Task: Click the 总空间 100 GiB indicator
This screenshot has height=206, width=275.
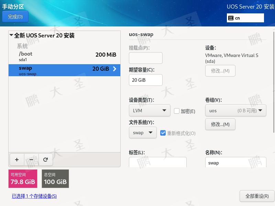Action: [x=55, y=179]
